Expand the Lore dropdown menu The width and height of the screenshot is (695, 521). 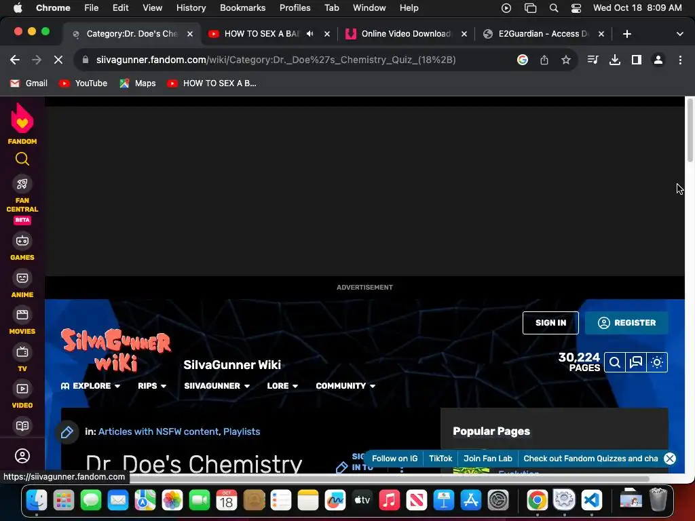click(282, 386)
